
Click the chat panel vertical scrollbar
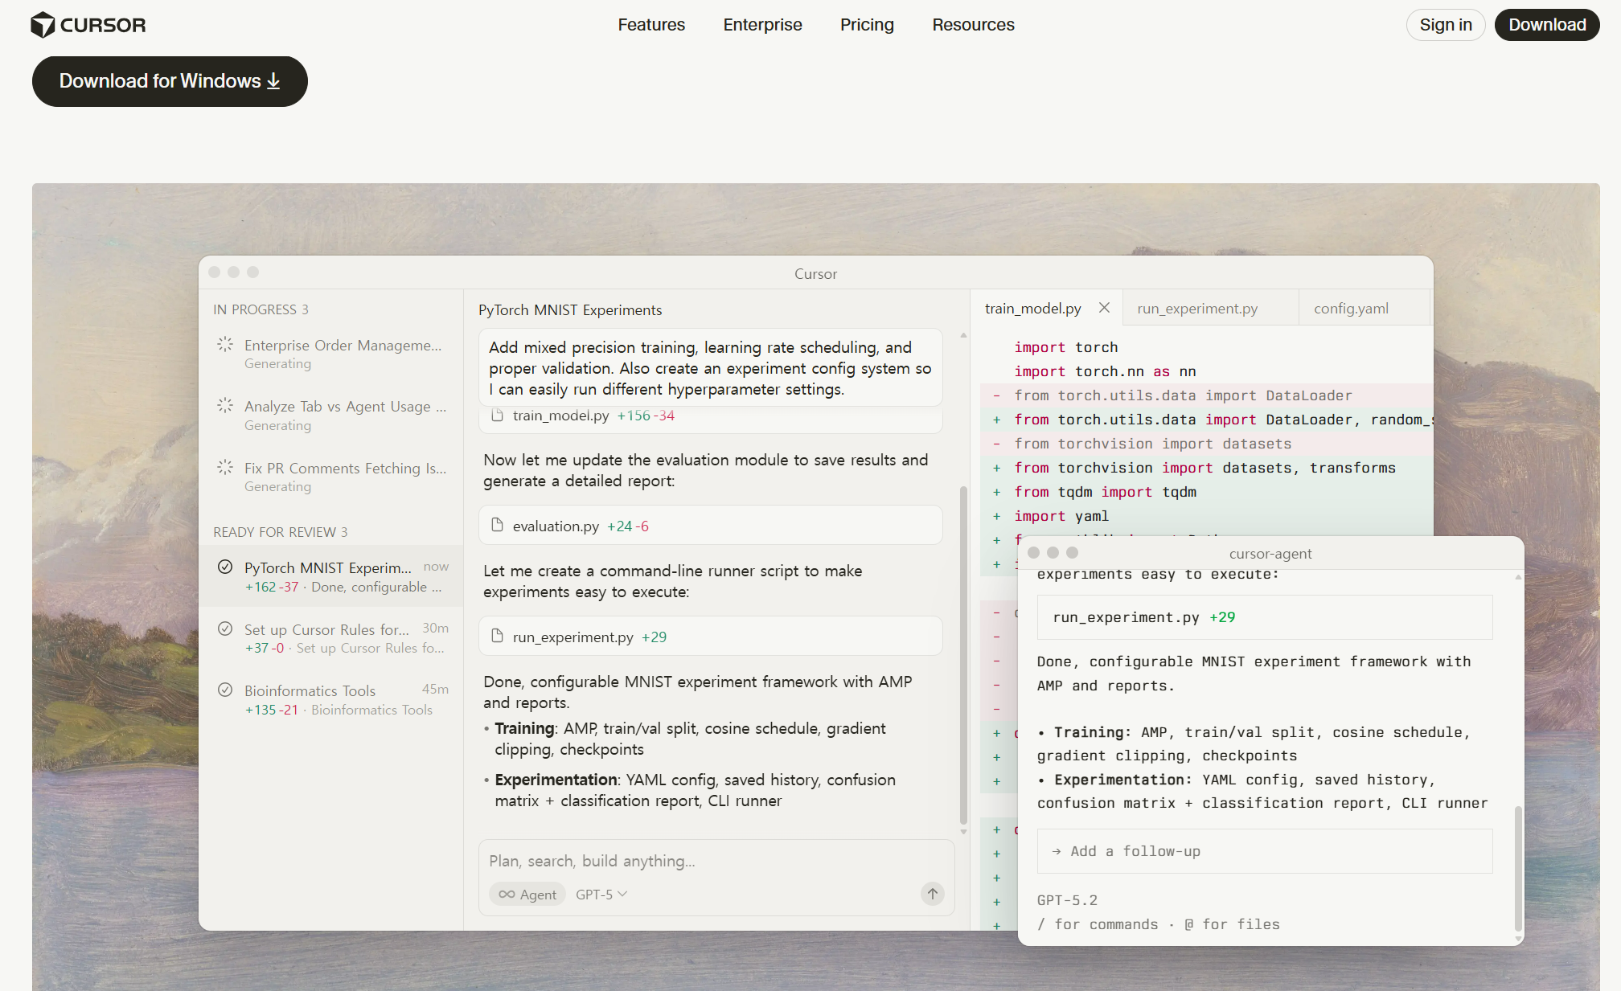click(x=963, y=655)
